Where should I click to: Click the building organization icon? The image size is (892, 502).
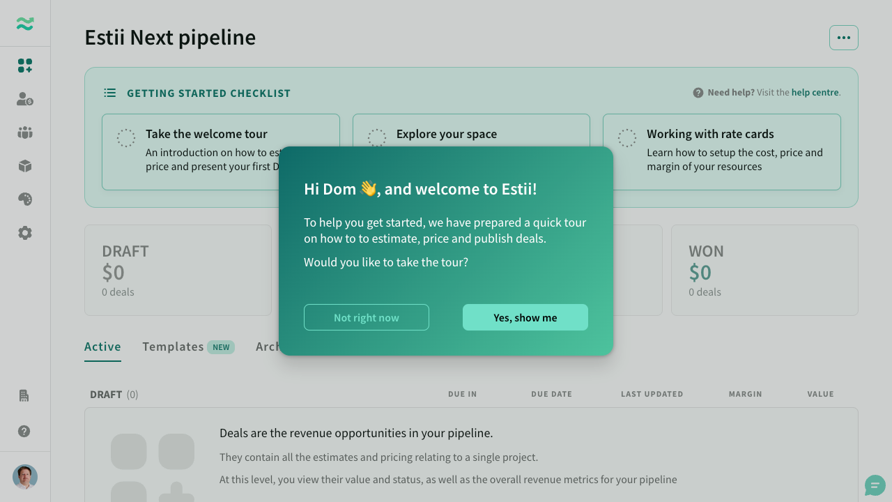[24, 396]
